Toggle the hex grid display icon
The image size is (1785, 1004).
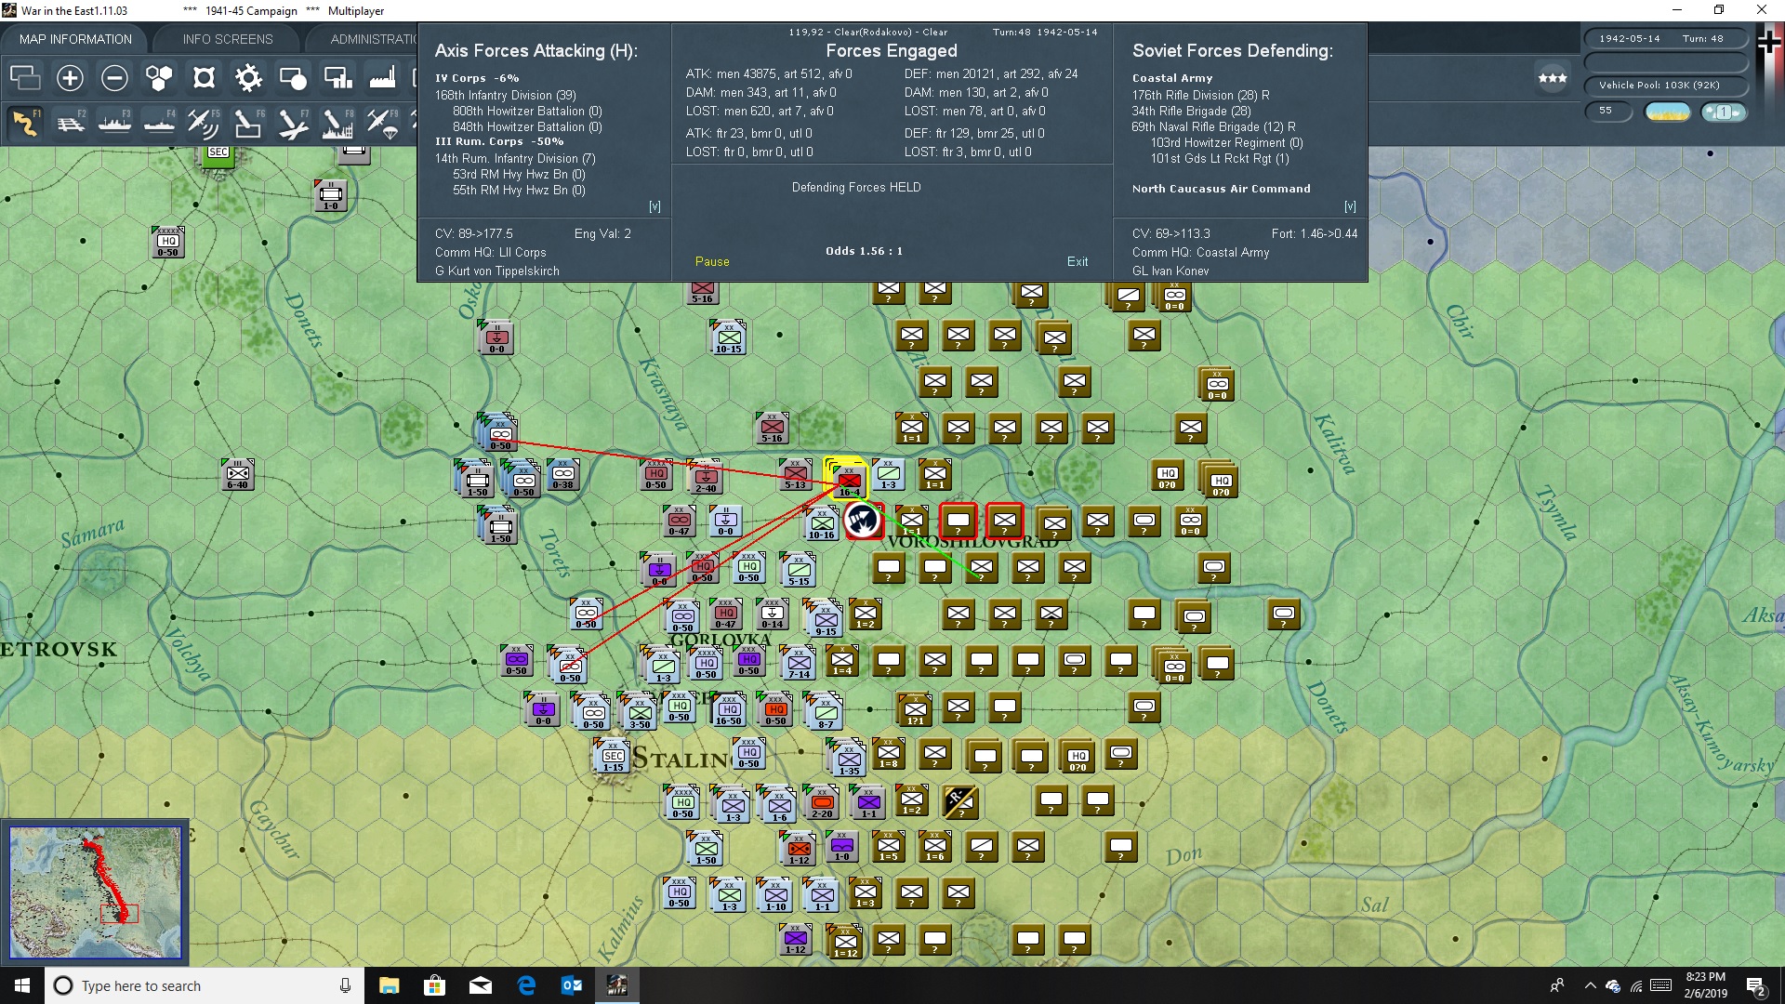tap(204, 78)
